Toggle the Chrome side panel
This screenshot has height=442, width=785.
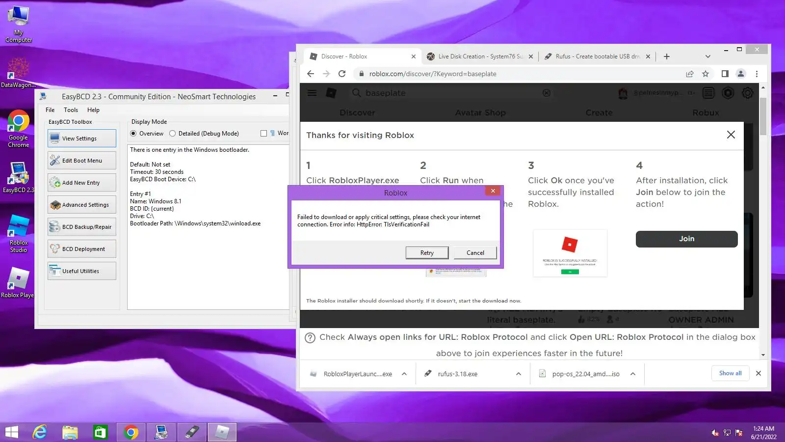(725, 74)
